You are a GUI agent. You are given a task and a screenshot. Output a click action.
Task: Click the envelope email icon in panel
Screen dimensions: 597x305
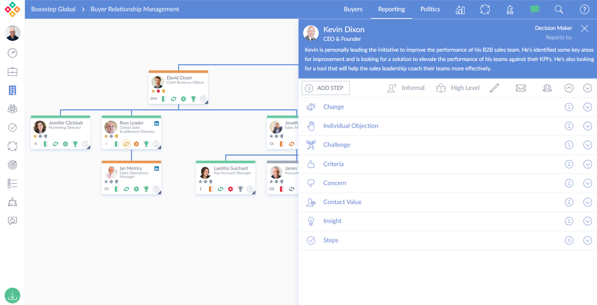pyautogui.click(x=521, y=88)
